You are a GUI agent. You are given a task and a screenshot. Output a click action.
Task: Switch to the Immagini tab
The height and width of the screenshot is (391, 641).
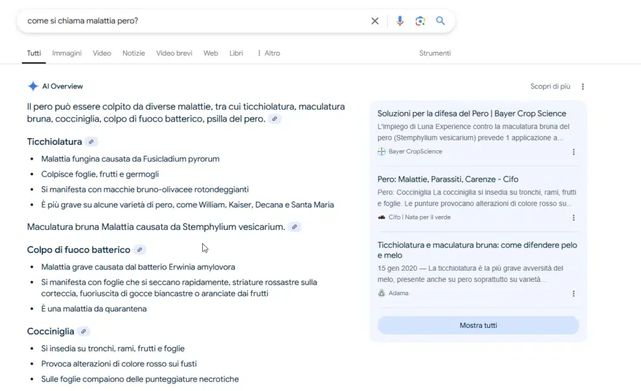pyautogui.click(x=66, y=53)
